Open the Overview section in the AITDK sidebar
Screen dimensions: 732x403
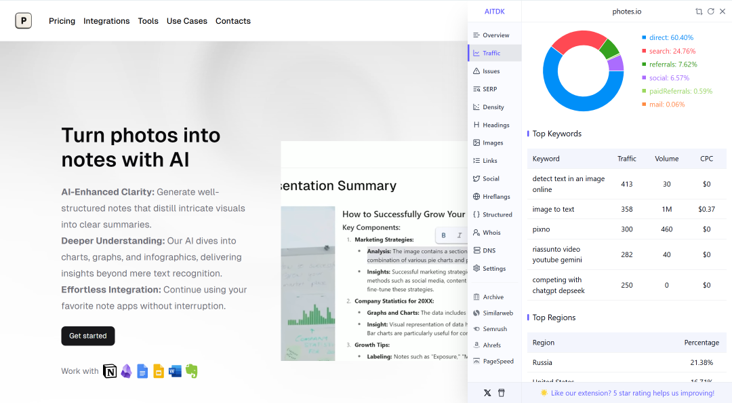[x=494, y=35]
